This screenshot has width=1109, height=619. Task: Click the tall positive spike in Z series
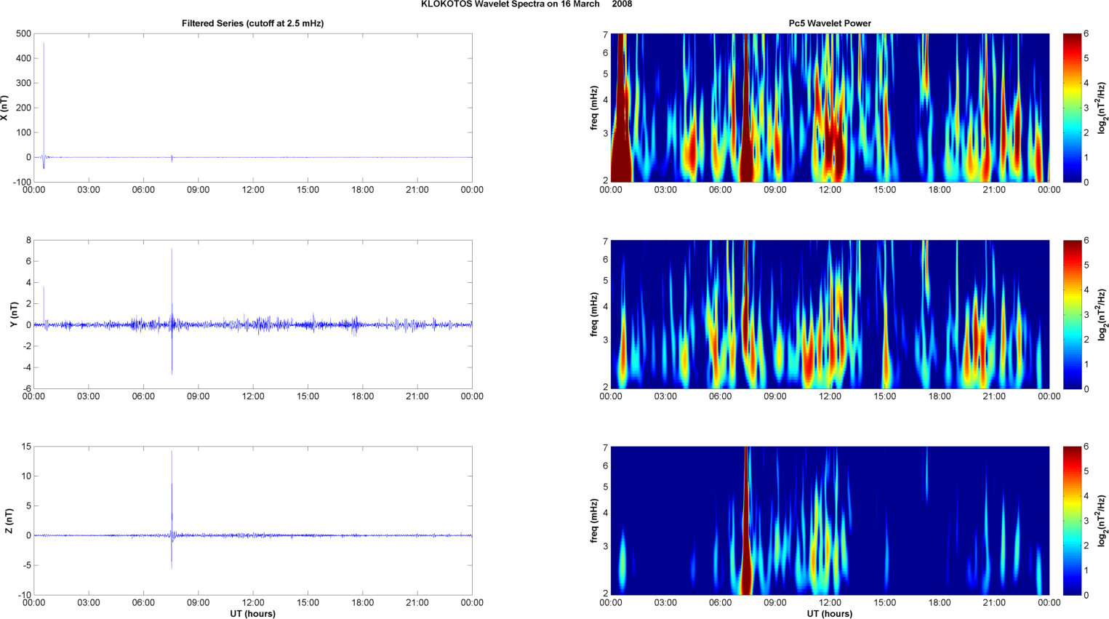[x=172, y=493]
